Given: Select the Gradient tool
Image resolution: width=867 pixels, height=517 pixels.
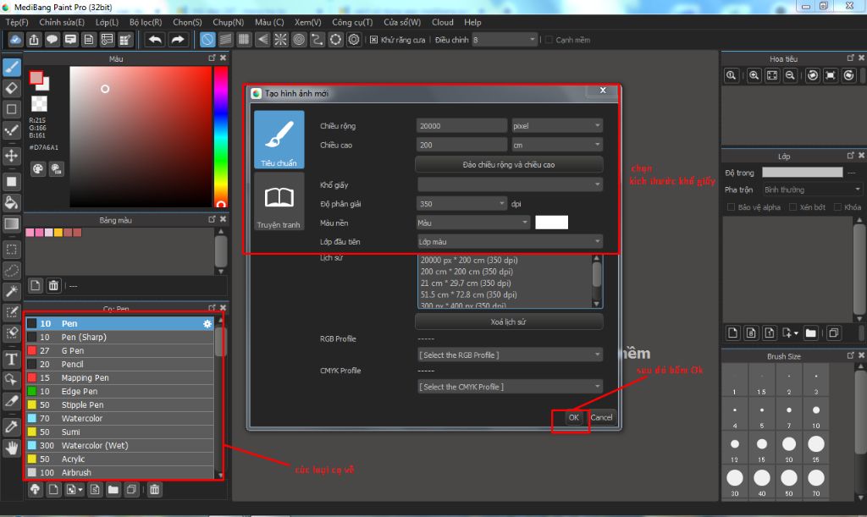Looking at the screenshot, I should point(12,223).
